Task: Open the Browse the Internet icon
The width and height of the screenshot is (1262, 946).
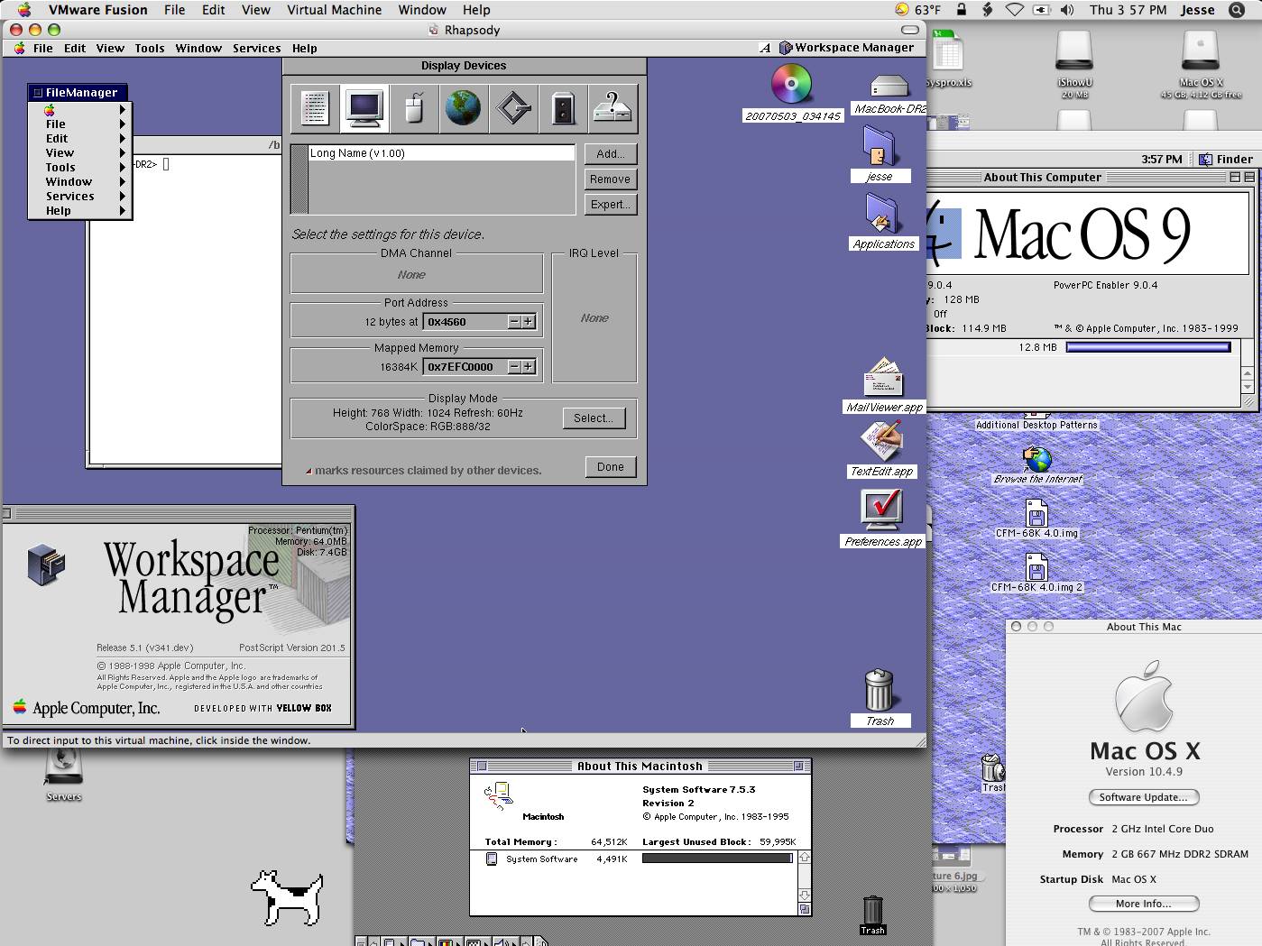Action: [x=1037, y=458]
